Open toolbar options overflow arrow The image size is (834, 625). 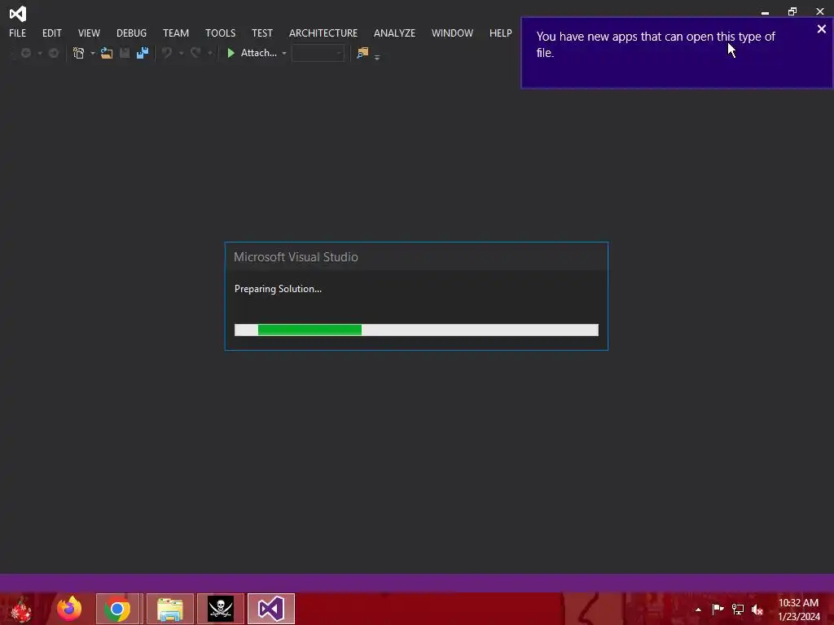tap(377, 57)
